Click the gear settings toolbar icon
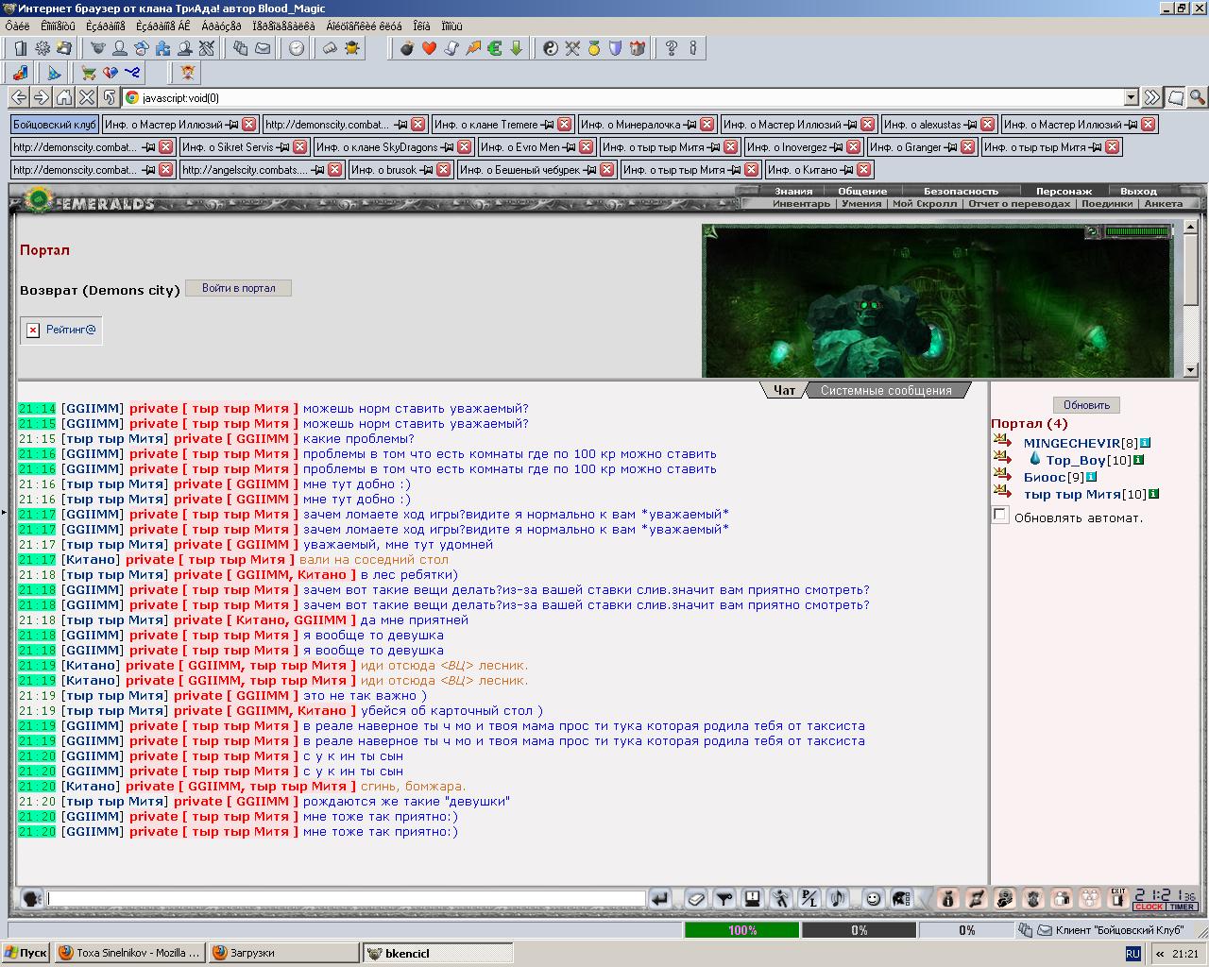The width and height of the screenshot is (1209, 967). click(43, 48)
